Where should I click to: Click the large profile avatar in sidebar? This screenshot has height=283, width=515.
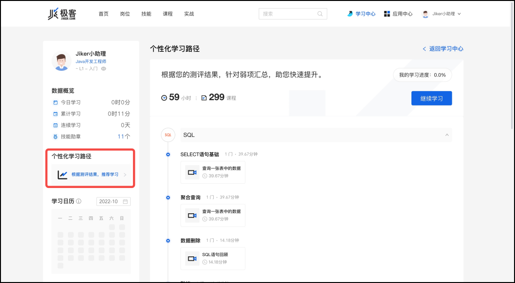pos(61,61)
